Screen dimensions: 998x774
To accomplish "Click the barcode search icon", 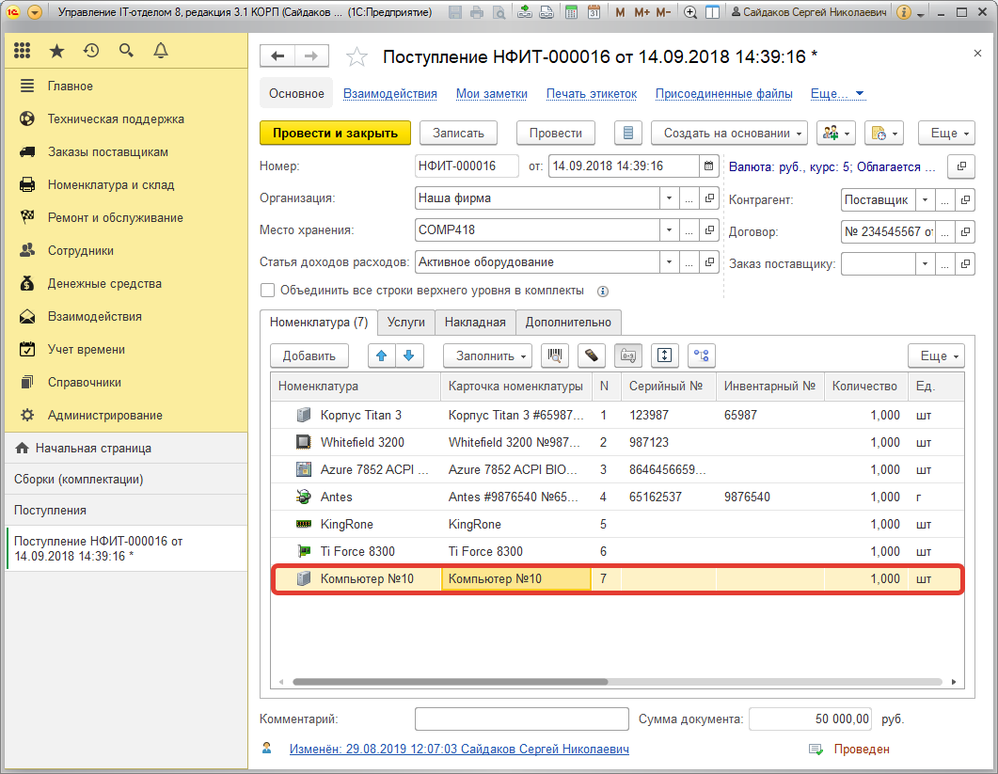I will [554, 355].
